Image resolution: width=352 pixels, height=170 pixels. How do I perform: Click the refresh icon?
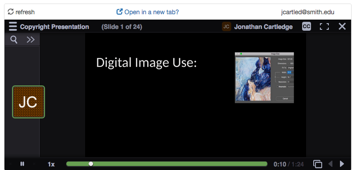coord(11,12)
